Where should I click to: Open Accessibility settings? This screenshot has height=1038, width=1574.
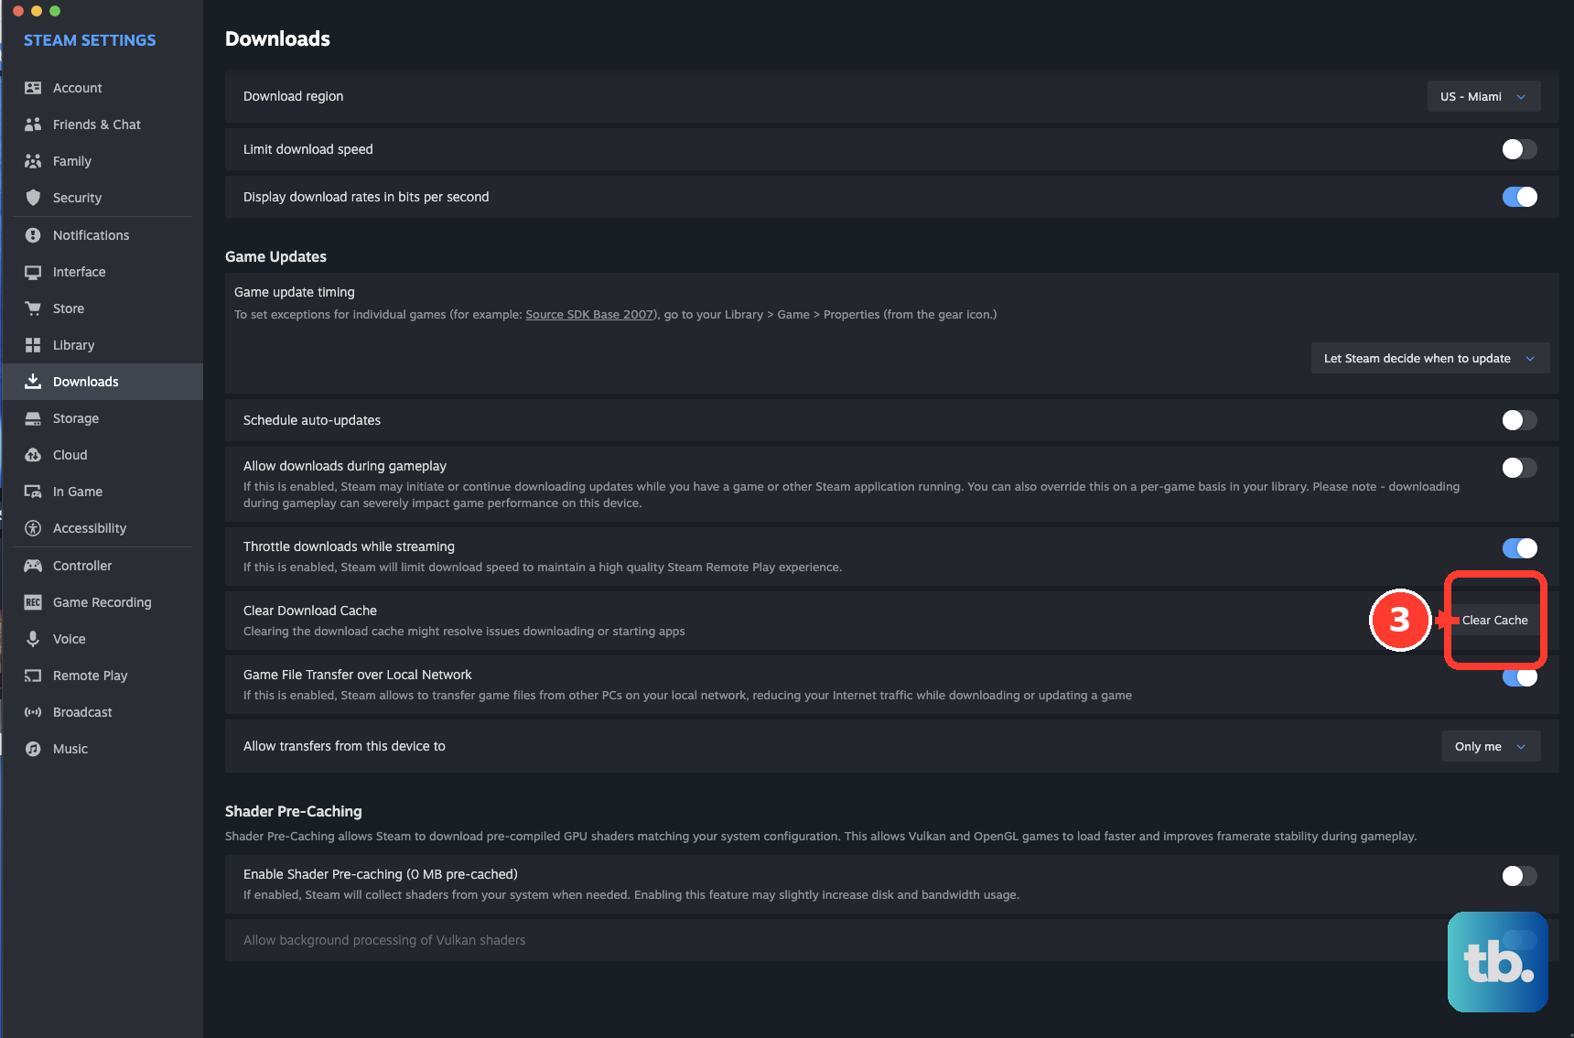[x=102, y=528]
